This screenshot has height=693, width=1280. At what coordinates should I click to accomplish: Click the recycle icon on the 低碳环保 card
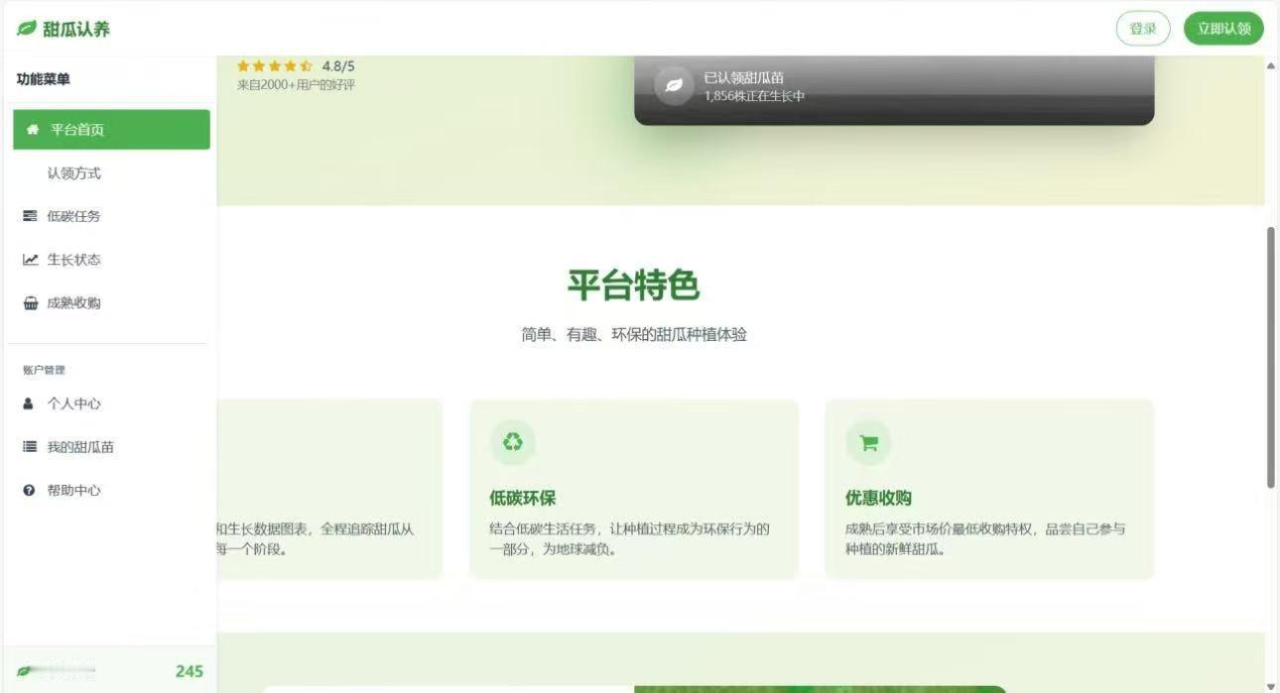tap(513, 442)
